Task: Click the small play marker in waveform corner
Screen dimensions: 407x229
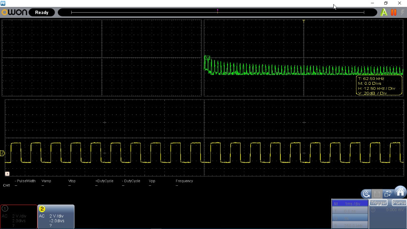Action: (x=7, y=174)
